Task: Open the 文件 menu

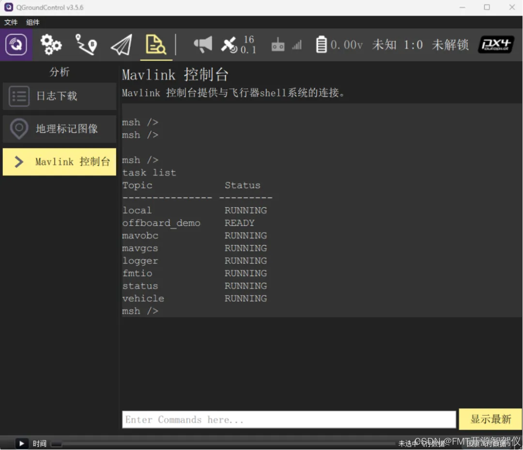Action: coord(11,22)
